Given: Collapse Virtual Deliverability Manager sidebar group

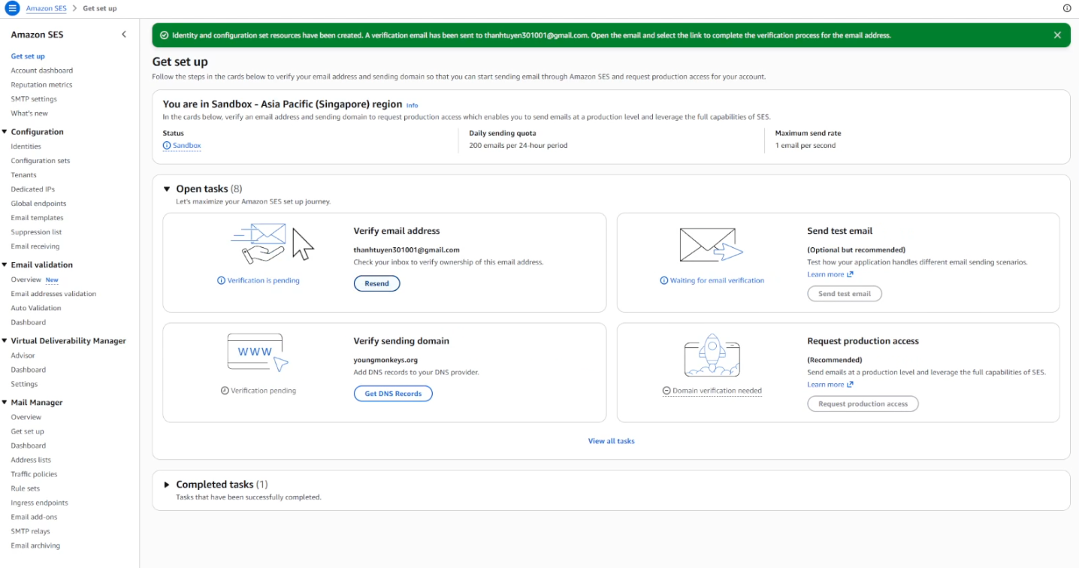Looking at the screenshot, I should [5, 340].
